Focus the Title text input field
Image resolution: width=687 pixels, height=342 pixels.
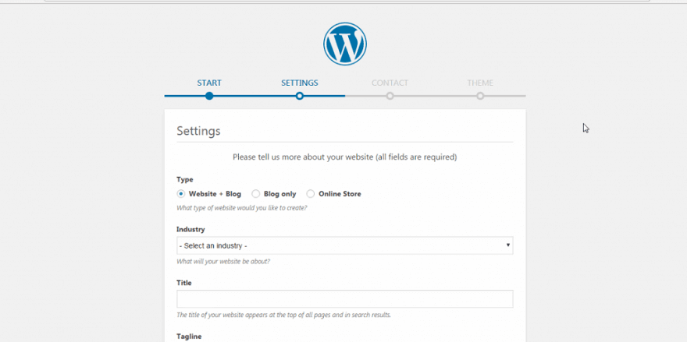point(344,298)
